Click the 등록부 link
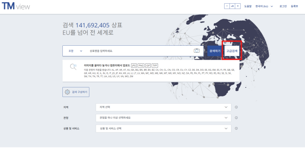 [294, 6]
